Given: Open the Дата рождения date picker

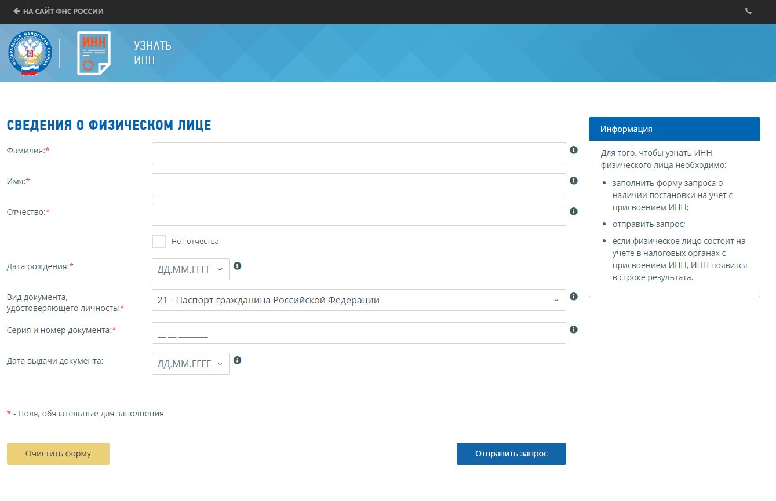Looking at the screenshot, I should pyautogui.click(x=190, y=269).
